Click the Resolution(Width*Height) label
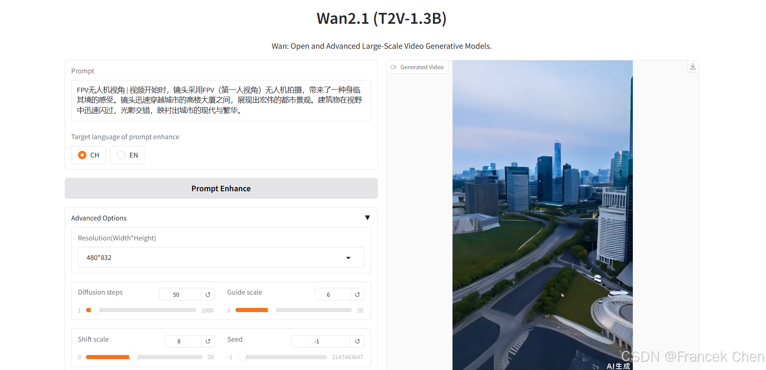The image size is (766, 370). (117, 238)
